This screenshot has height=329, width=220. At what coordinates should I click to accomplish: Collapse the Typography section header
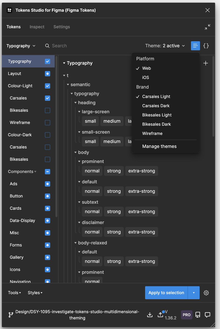(x=78, y=63)
